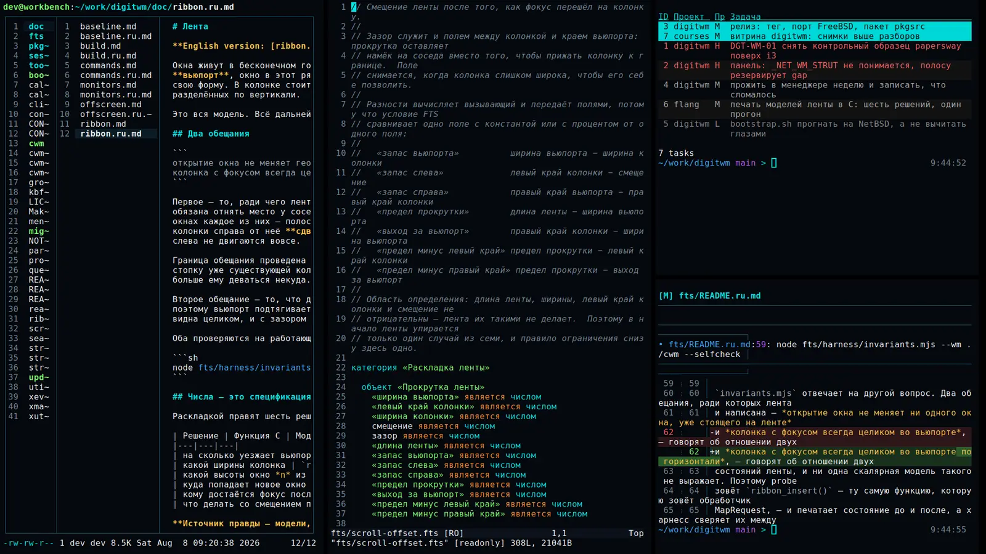Click the shell prompt timestamped 9:44:55
This screenshot has width=986, height=554.
(812, 529)
